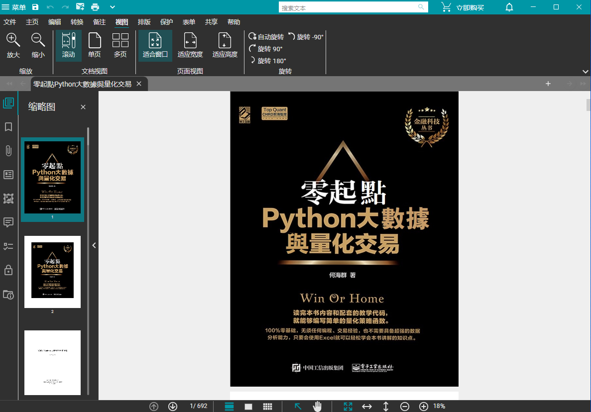Collapse the ribbon with chevron arrow
Screen dimensions: 591x412
(585, 71)
